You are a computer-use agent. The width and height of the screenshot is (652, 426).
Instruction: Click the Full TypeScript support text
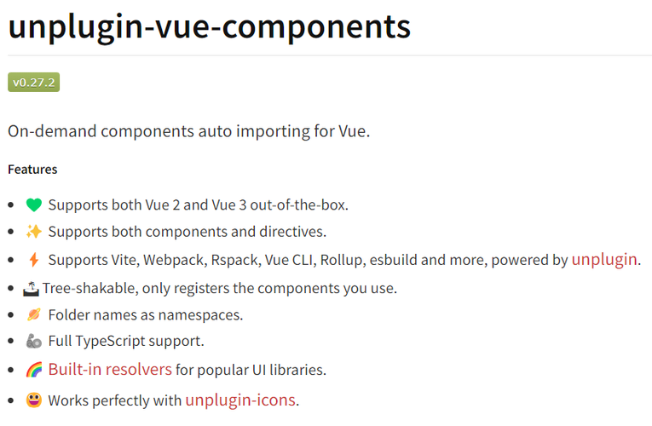125,342
